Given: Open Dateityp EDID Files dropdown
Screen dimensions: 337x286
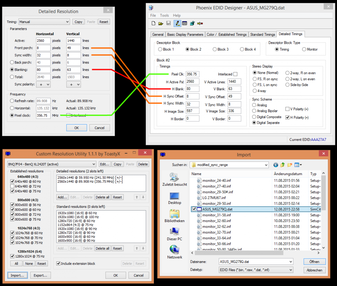Looking at the screenshot, I should coord(256,270).
